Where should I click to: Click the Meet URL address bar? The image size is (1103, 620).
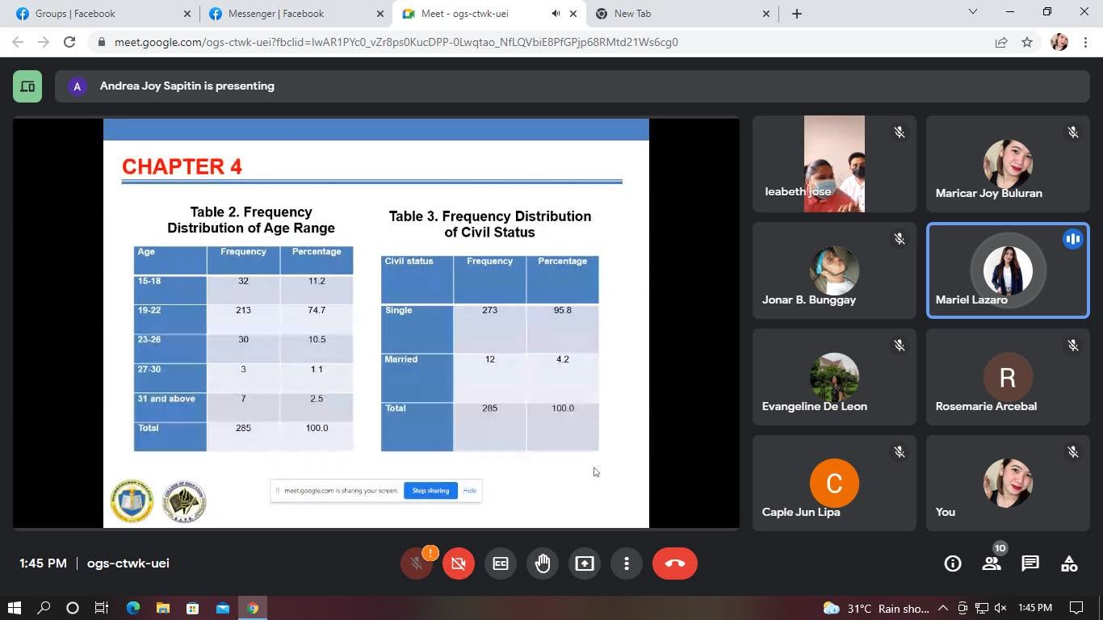point(541,42)
